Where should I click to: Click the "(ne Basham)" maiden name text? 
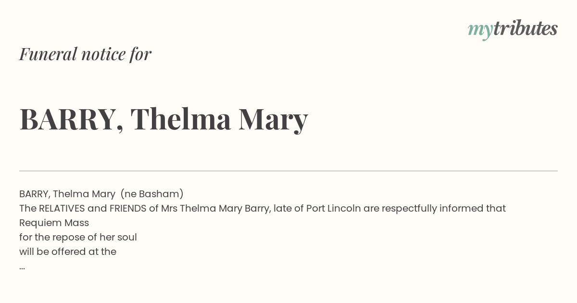(152, 194)
